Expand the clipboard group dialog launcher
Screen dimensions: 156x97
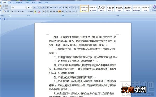pos(9,15)
